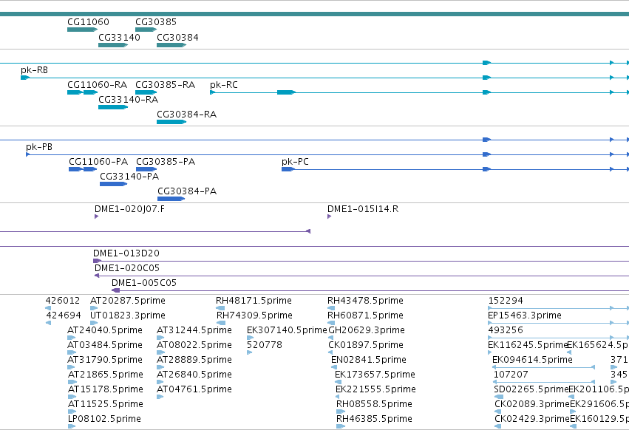Open the CK02089.3prime EST
Viewport: 629px width, 430px height.
[x=532, y=404]
